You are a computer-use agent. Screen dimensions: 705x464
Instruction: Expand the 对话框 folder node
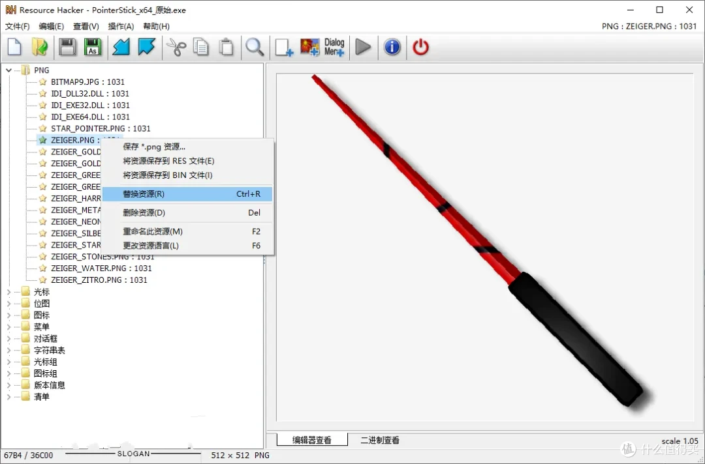pos(8,339)
